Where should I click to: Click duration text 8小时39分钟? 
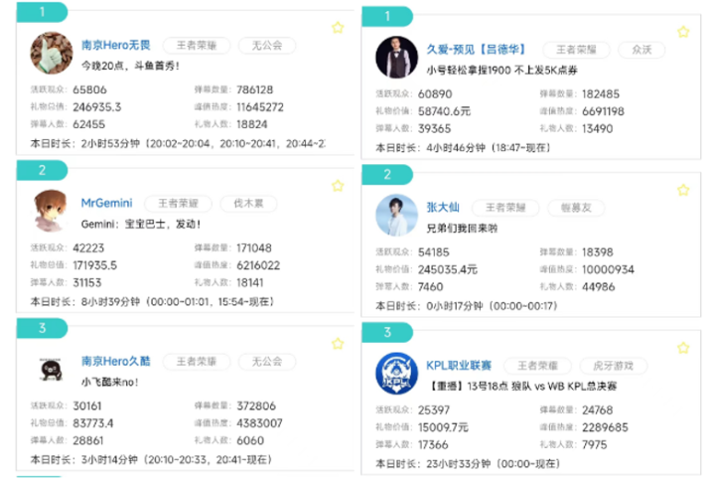110,301
